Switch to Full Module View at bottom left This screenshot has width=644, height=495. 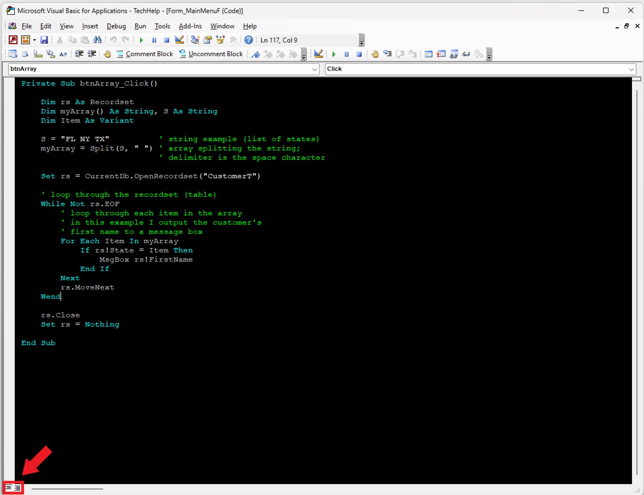click(x=18, y=488)
